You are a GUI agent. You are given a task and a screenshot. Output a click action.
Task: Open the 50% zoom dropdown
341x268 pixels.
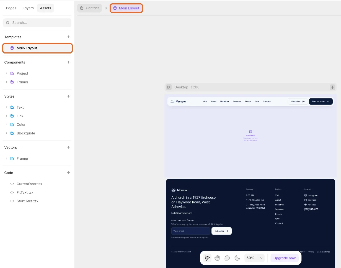click(254, 258)
